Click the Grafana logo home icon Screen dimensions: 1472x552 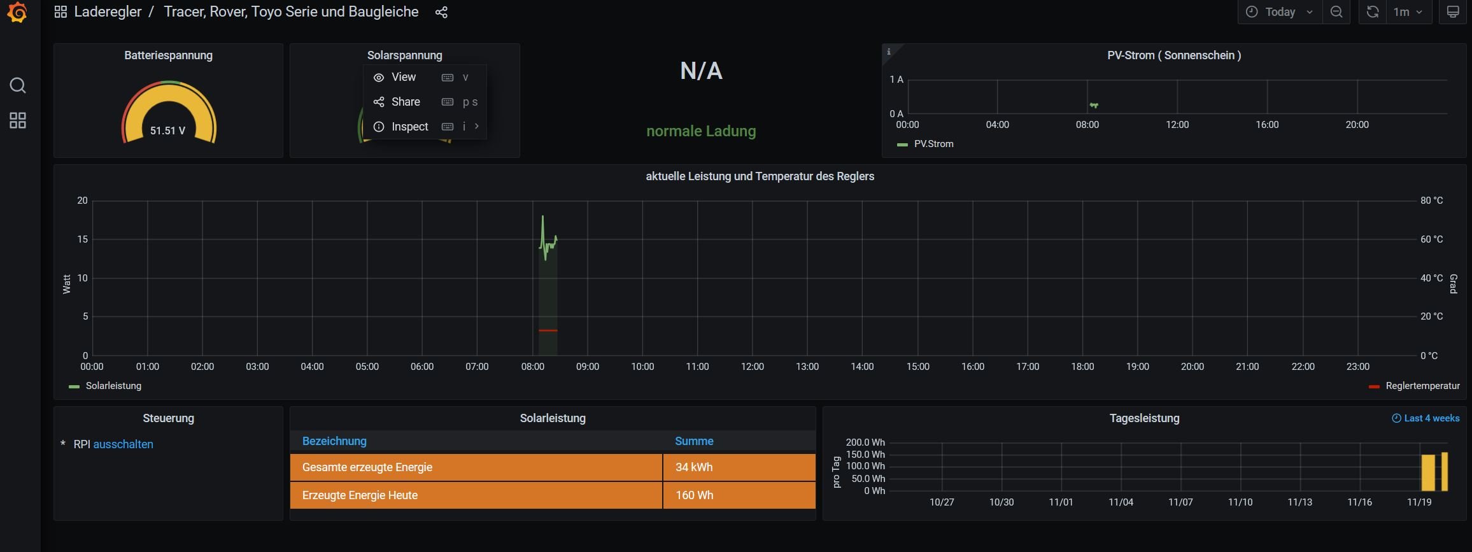tap(18, 12)
